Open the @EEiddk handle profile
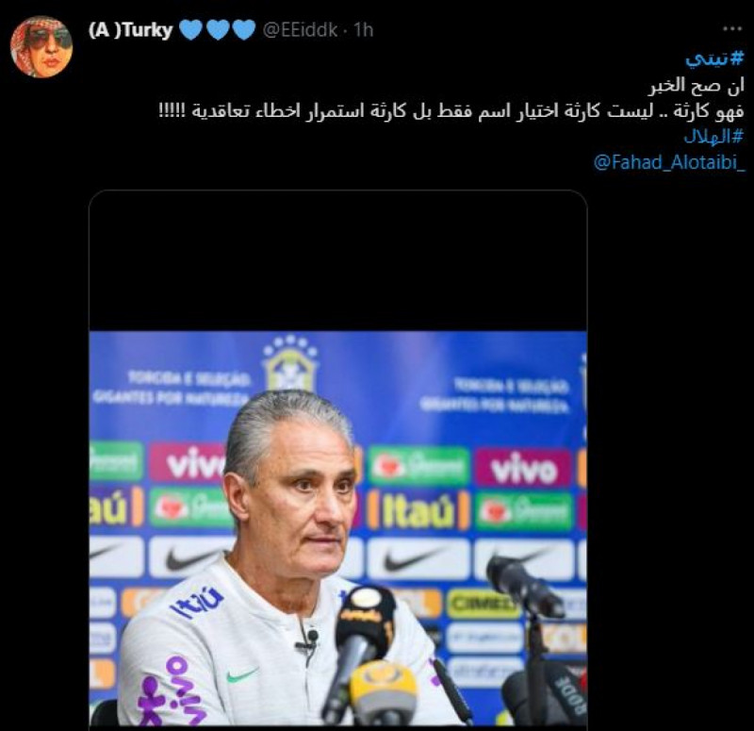The height and width of the screenshot is (731, 754). coord(300,30)
